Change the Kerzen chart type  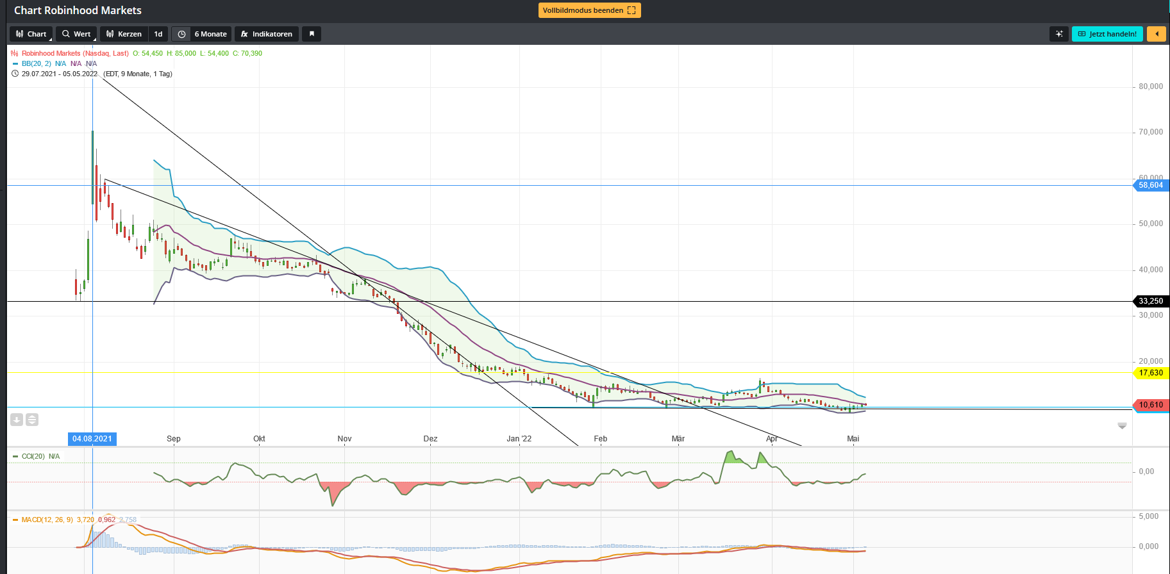124,34
